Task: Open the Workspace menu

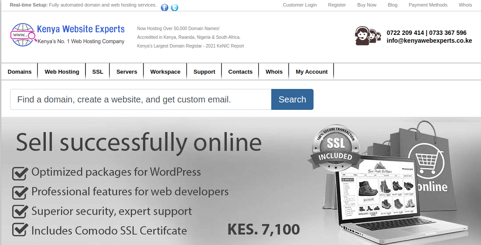Action: click(165, 72)
